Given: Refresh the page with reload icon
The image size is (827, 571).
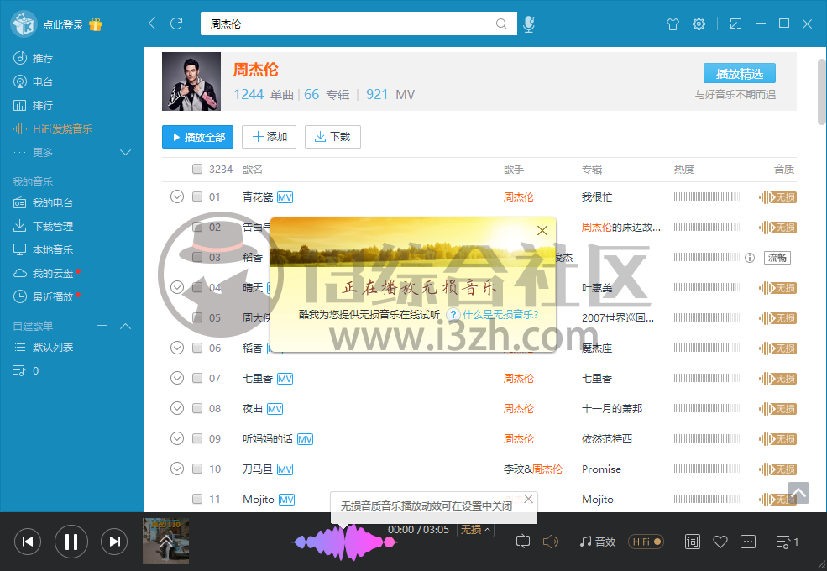Looking at the screenshot, I should tap(176, 24).
